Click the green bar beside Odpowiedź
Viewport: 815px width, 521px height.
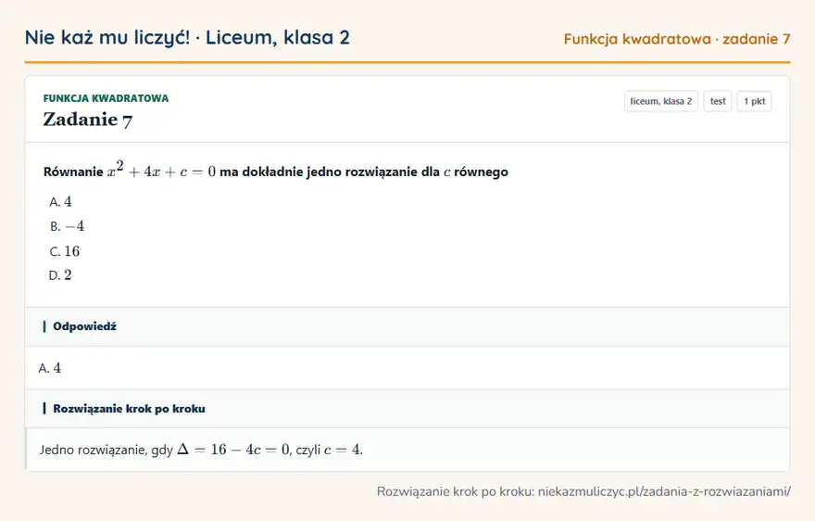(44, 326)
